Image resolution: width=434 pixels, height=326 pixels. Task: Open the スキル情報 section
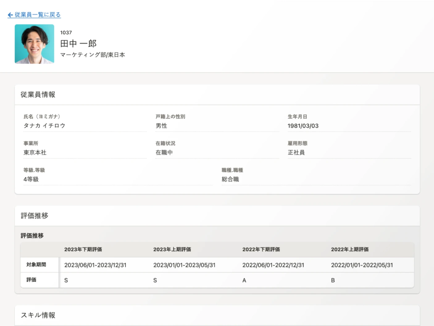point(38,316)
